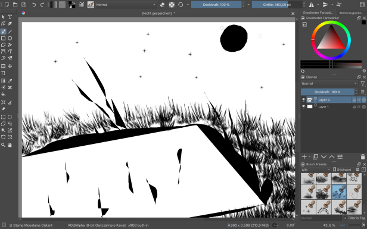
Task: Expand the vertical mirror options arrow
Action: 332,4
